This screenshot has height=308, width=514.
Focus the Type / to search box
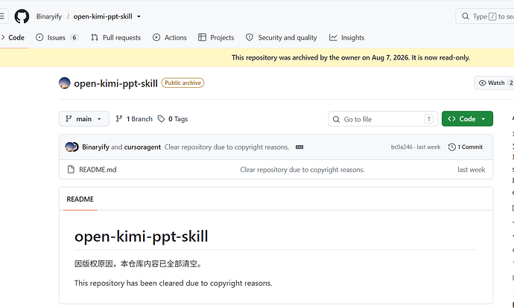486,16
